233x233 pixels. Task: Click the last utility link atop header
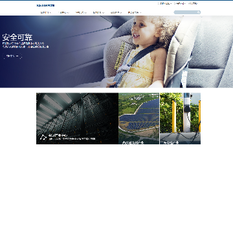pos(193,3)
